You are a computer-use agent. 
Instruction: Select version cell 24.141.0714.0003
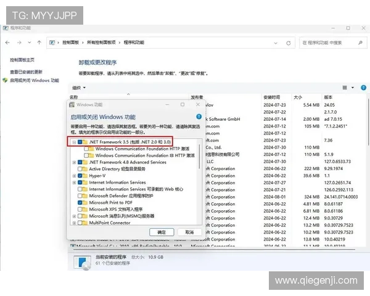click(x=341, y=197)
